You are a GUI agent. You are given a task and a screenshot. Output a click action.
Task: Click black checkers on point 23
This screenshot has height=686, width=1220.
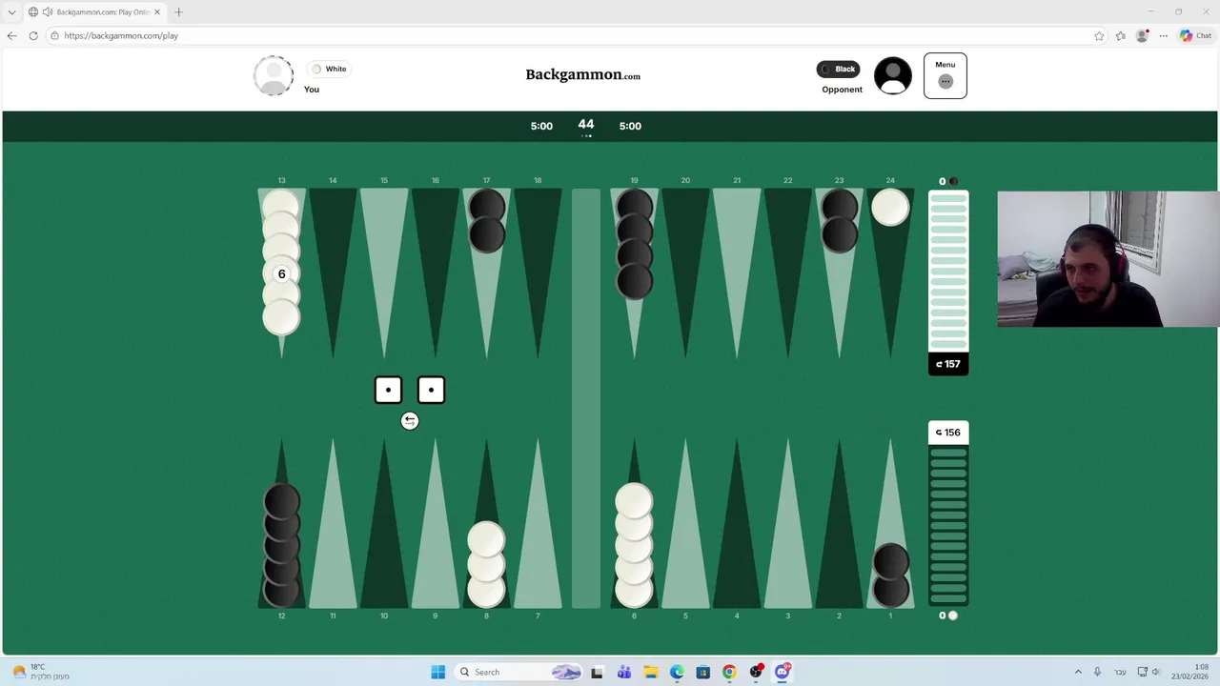click(839, 221)
